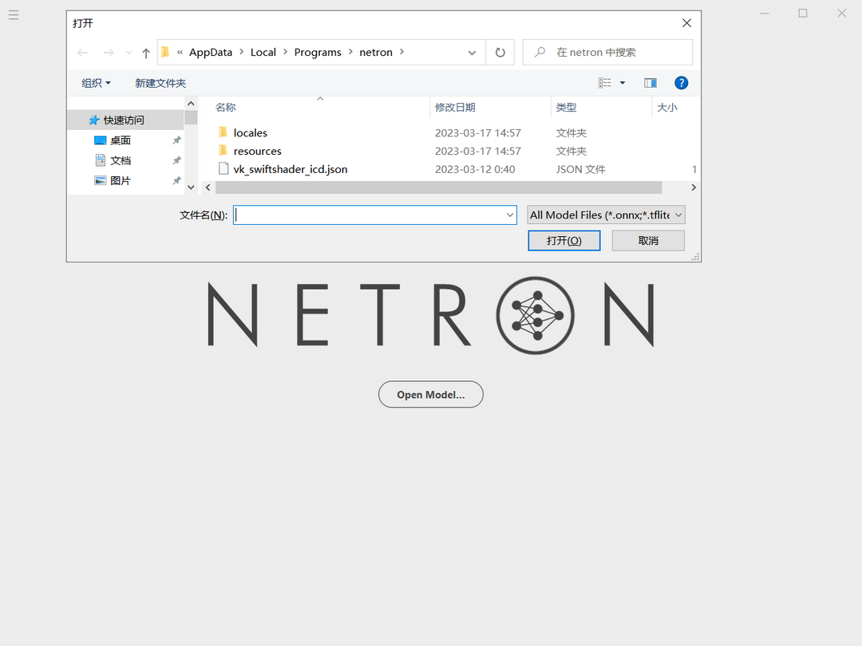Open the 组织 menu
The image size is (862, 646).
pyautogui.click(x=95, y=82)
